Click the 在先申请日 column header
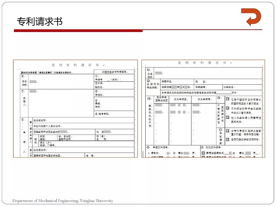Screen dimensions: 276x207 coord(180,99)
